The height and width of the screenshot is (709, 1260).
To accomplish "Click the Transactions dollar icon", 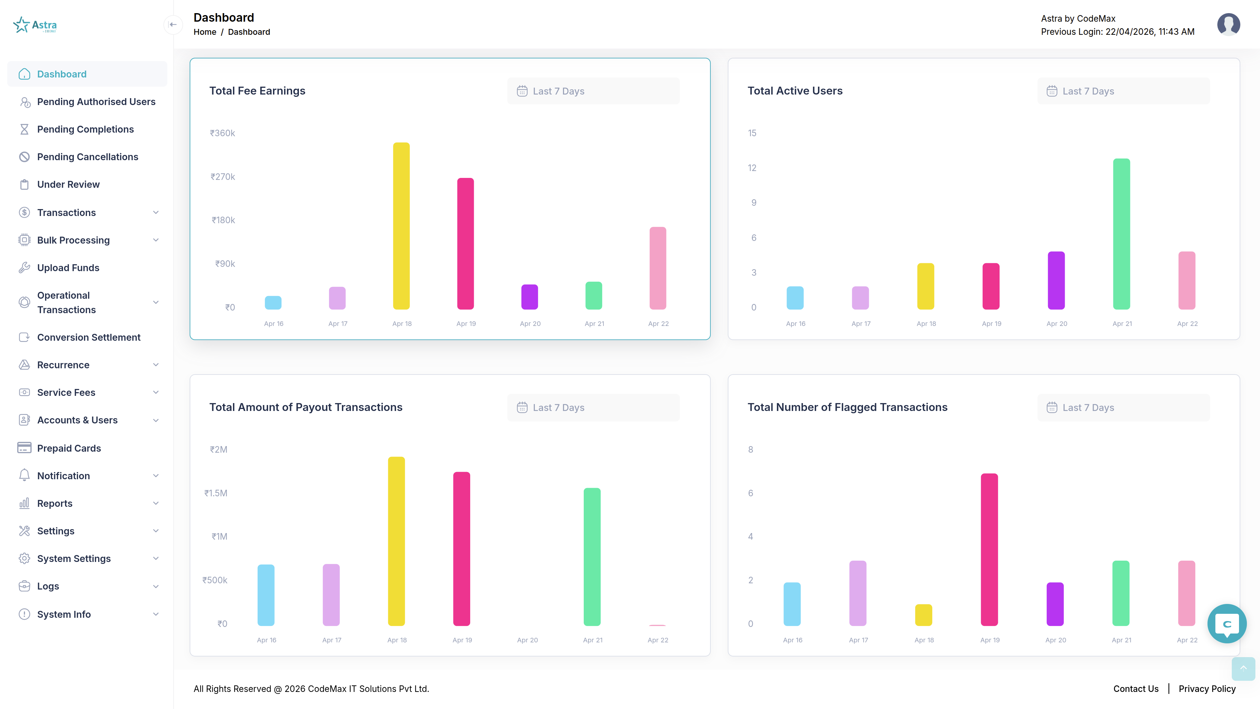I will click(x=25, y=212).
